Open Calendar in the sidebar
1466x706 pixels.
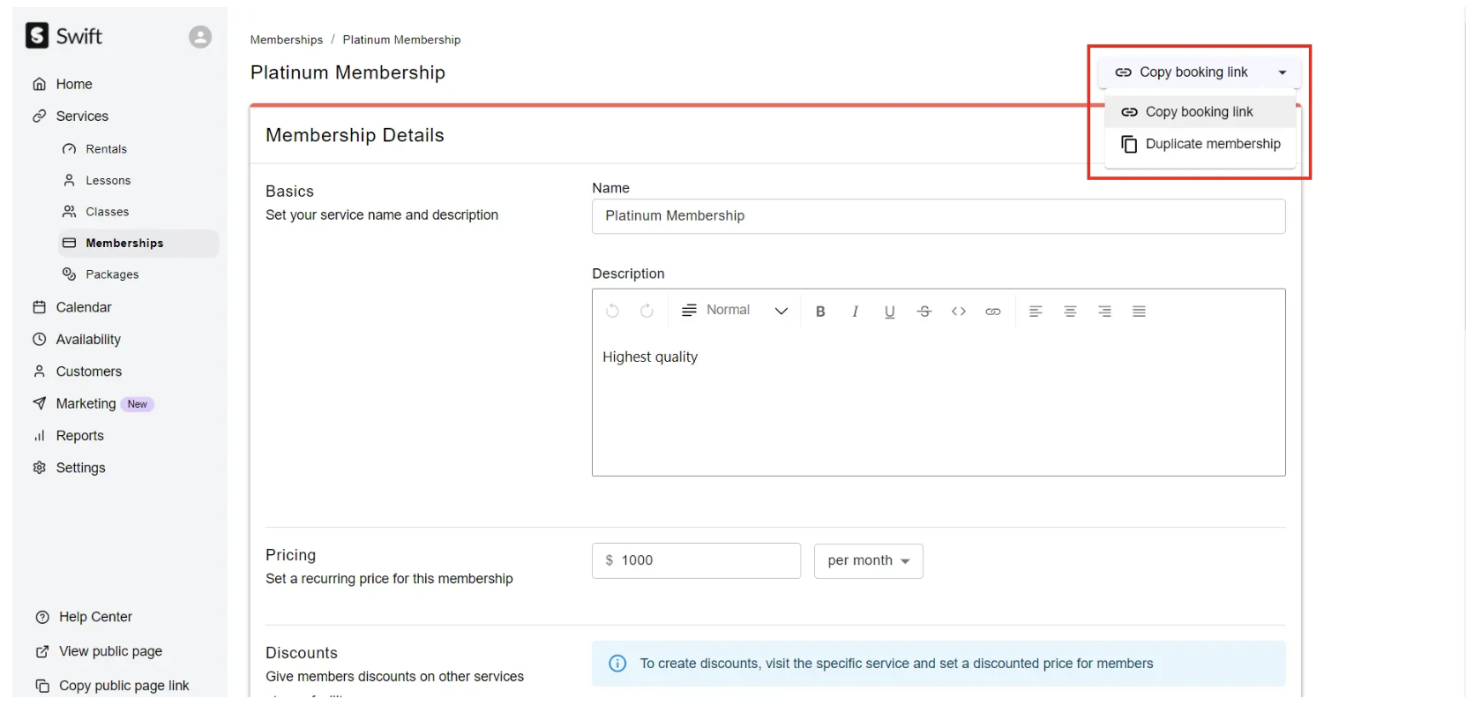(x=84, y=307)
